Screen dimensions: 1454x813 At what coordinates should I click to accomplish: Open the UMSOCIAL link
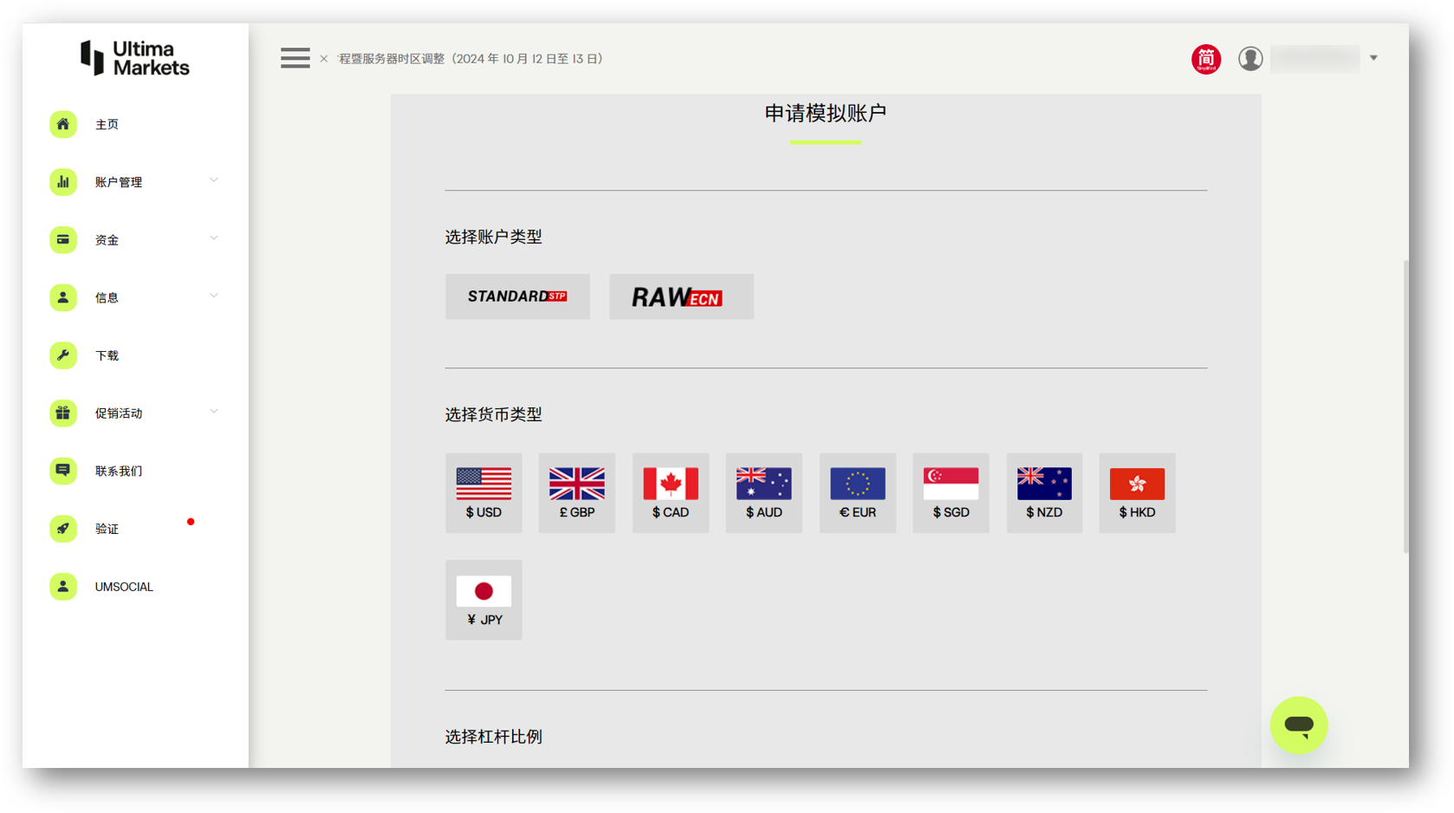(124, 587)
